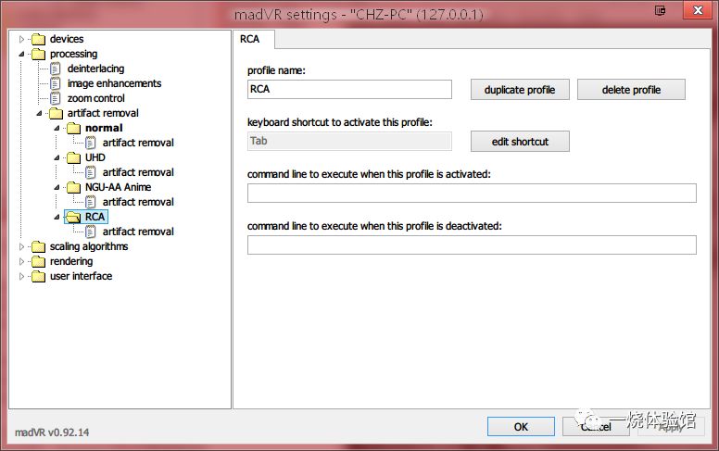This screenshot has height=451, width=719.
Task: Collapse the NGU-AA Anime profile node
Action: click(x=57, y=187)
